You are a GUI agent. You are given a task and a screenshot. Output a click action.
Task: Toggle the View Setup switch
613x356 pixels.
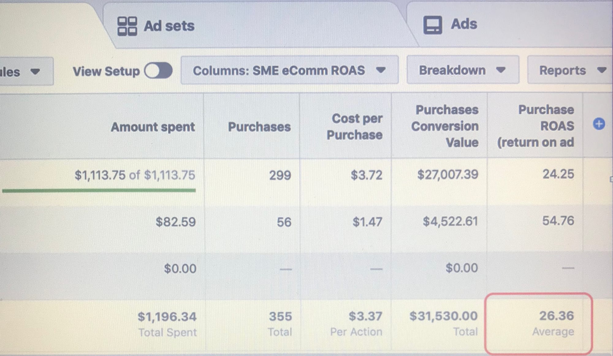coord(158,71)
